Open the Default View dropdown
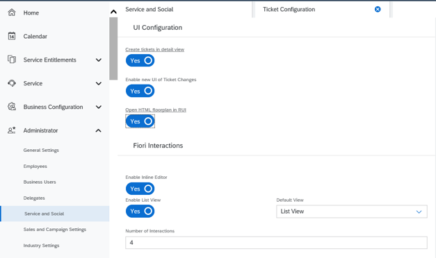 (x=352, y=212)
